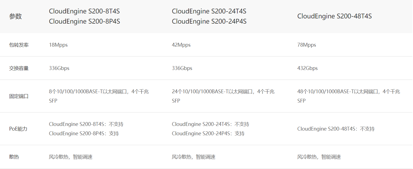Click the 散热 row label
This screenshot has height=169, width=413.
(x=14, y=157)
